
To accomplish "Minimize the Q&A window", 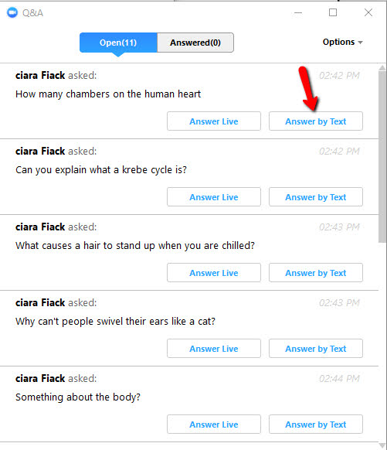I will (x=298, y=12).
